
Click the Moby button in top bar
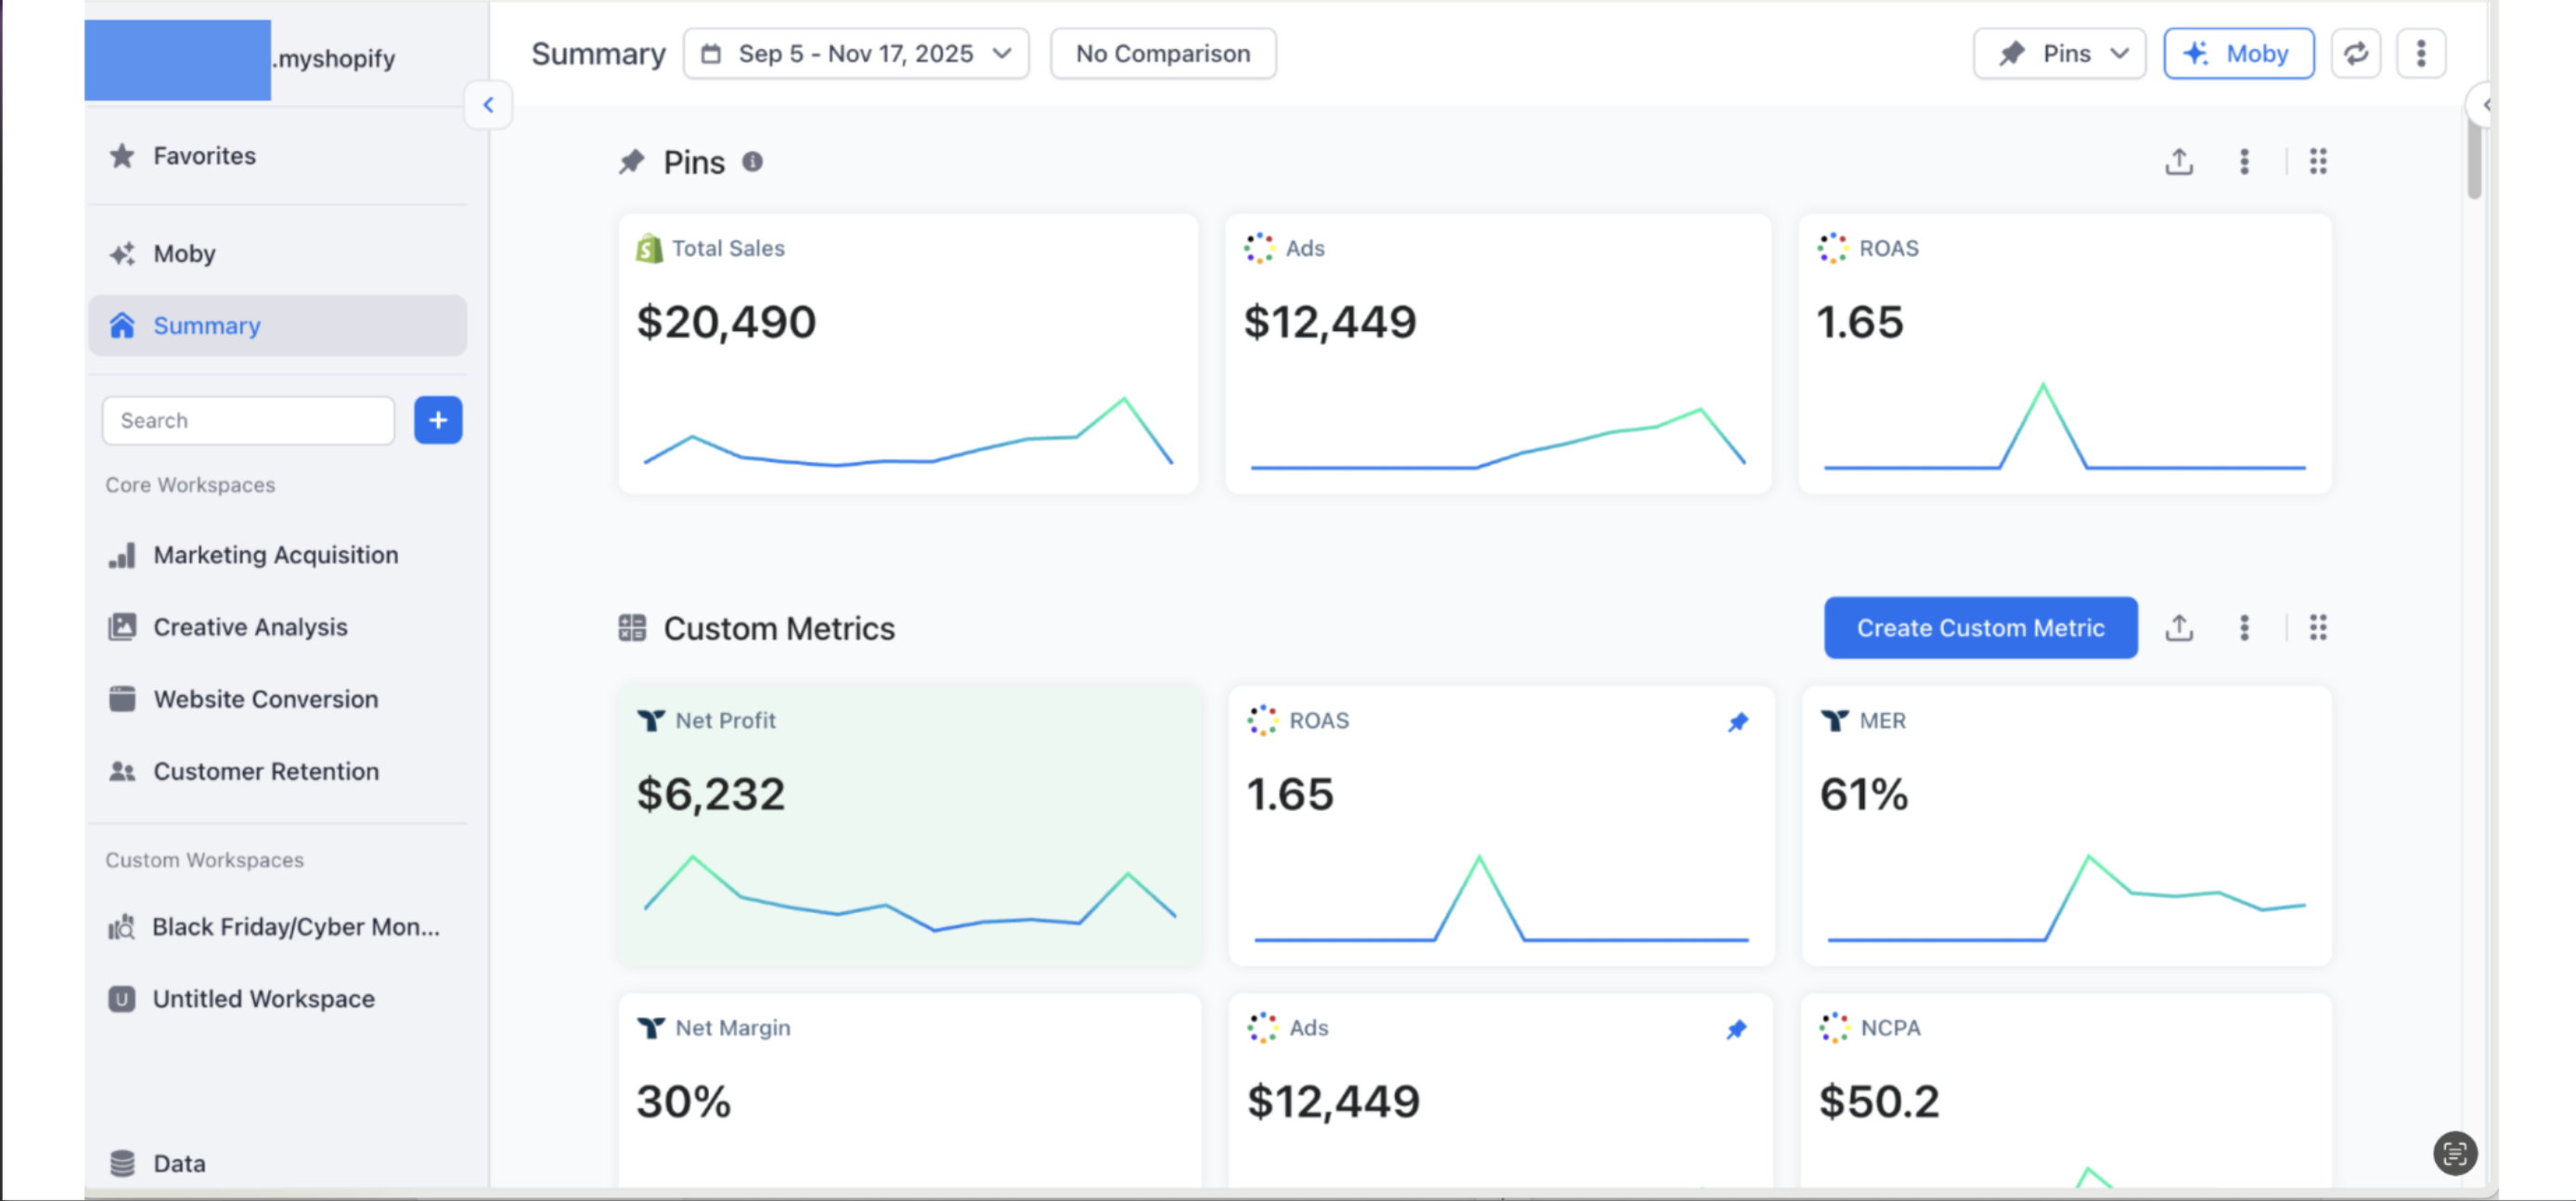coord(2238,53)
